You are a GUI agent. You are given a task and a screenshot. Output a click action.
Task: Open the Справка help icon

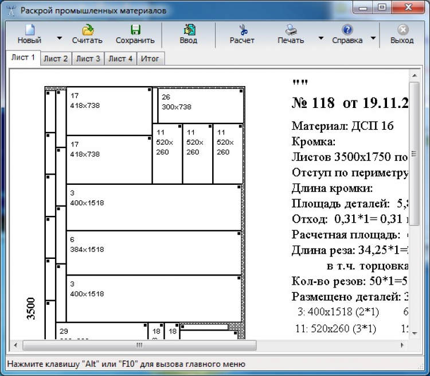[x=347, y=30]
